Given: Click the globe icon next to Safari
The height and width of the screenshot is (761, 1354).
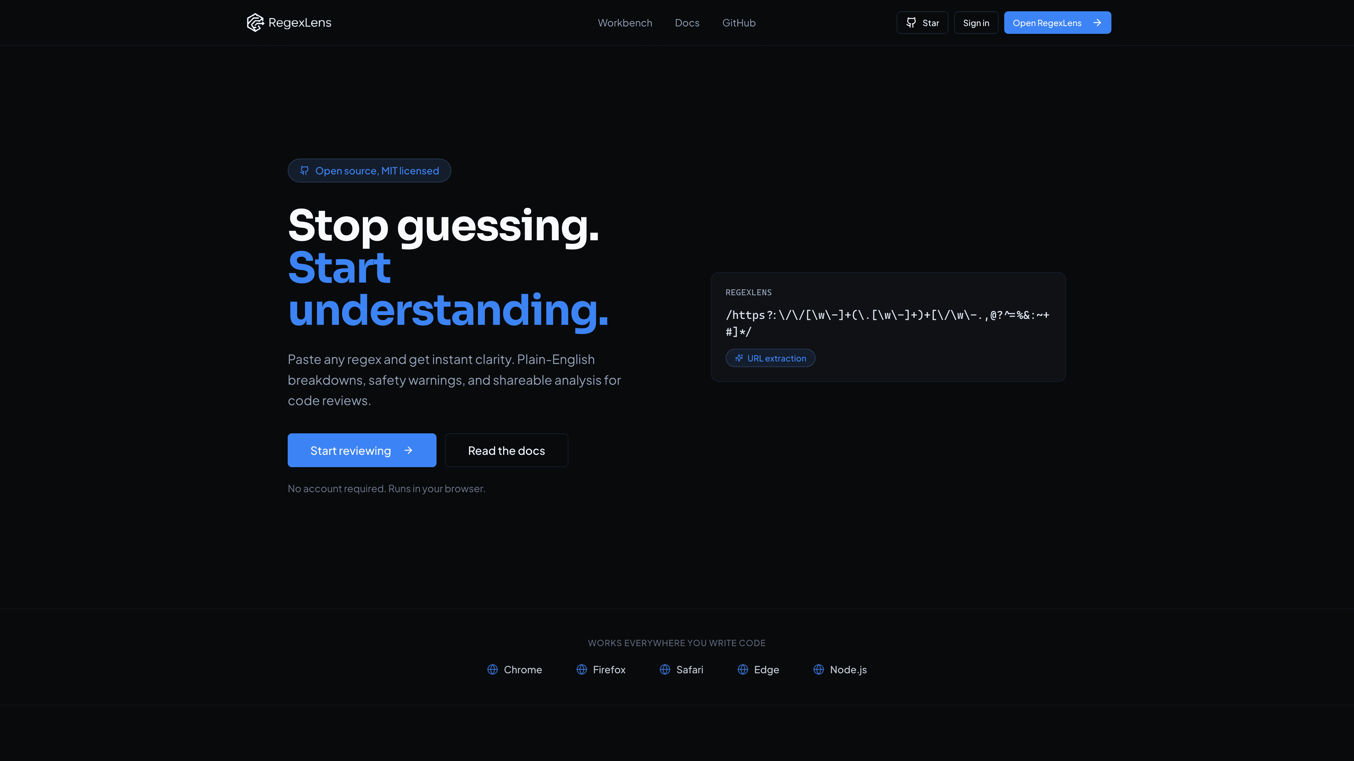Looking at the screenshot, I should pos(665,670).
